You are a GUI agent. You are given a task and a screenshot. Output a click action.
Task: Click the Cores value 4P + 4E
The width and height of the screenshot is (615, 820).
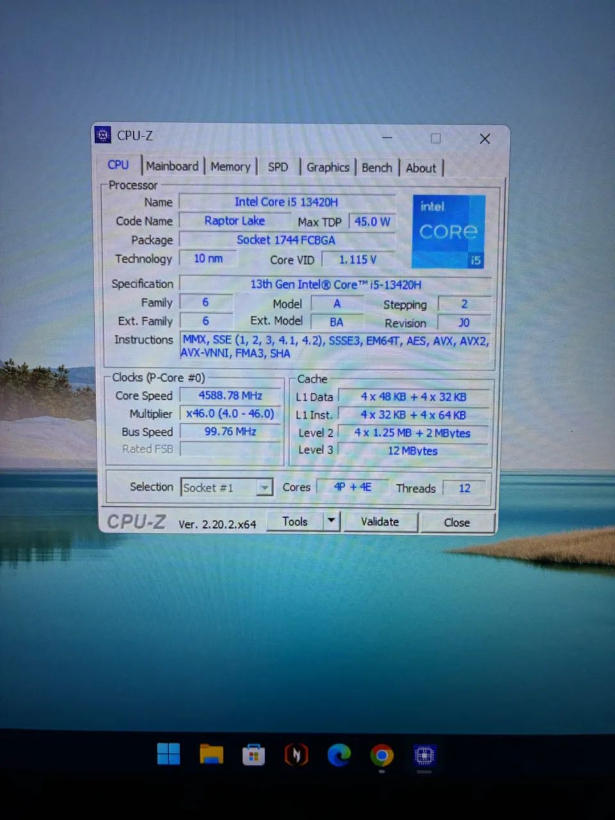click(x=352, y=488)
